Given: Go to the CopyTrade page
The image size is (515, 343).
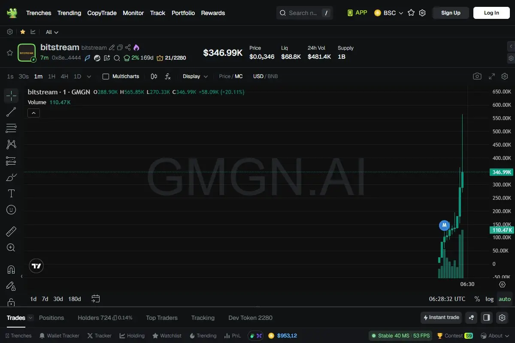Looking at the screenshot, I should [102, 13].
